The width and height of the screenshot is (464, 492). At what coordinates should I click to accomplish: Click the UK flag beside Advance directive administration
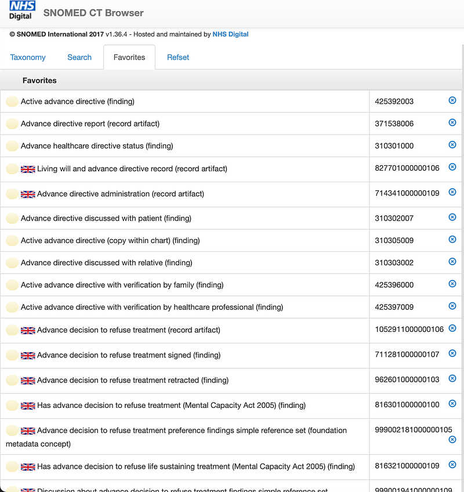[28, 194]
